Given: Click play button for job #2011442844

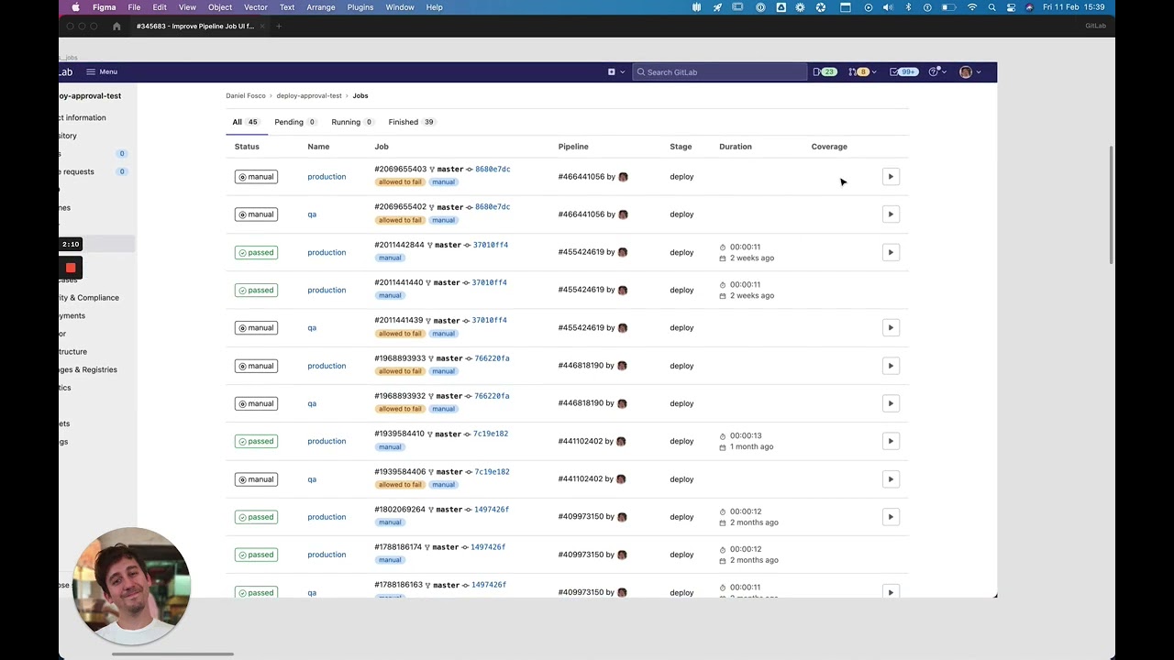Looking at the screenshot, I should pos(891,252).
